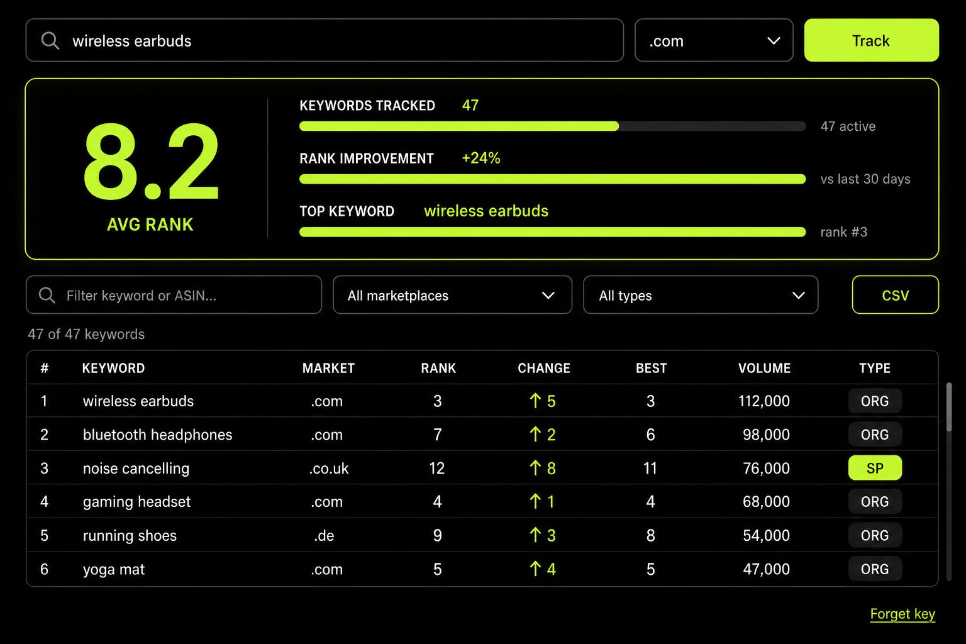Sort by the VOLUME column header
Screen dimensions: 966x644
pyautogui.click(x=764, y=368)
